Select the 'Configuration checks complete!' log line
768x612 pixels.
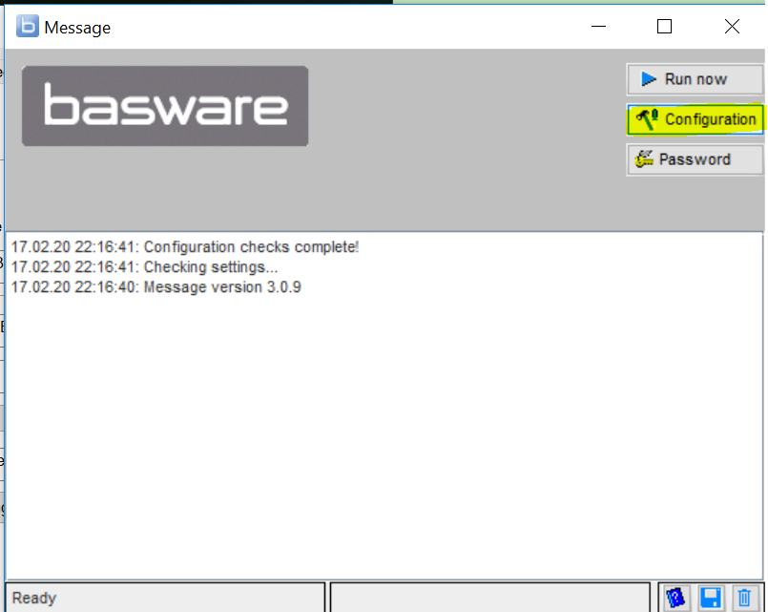[185, 247]
